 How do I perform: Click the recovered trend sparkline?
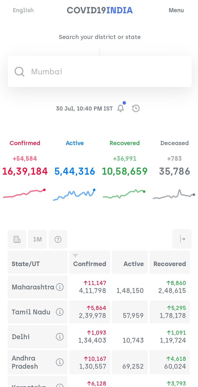[124, 193]
